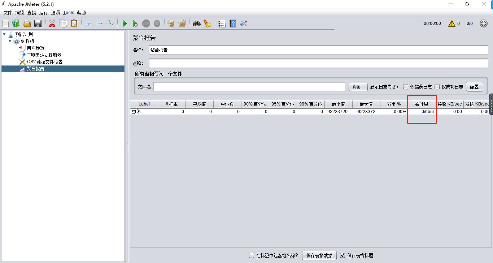Click the 最小值 column header
The height and width of the screenshot is (263, 493).
click(339, 104)
